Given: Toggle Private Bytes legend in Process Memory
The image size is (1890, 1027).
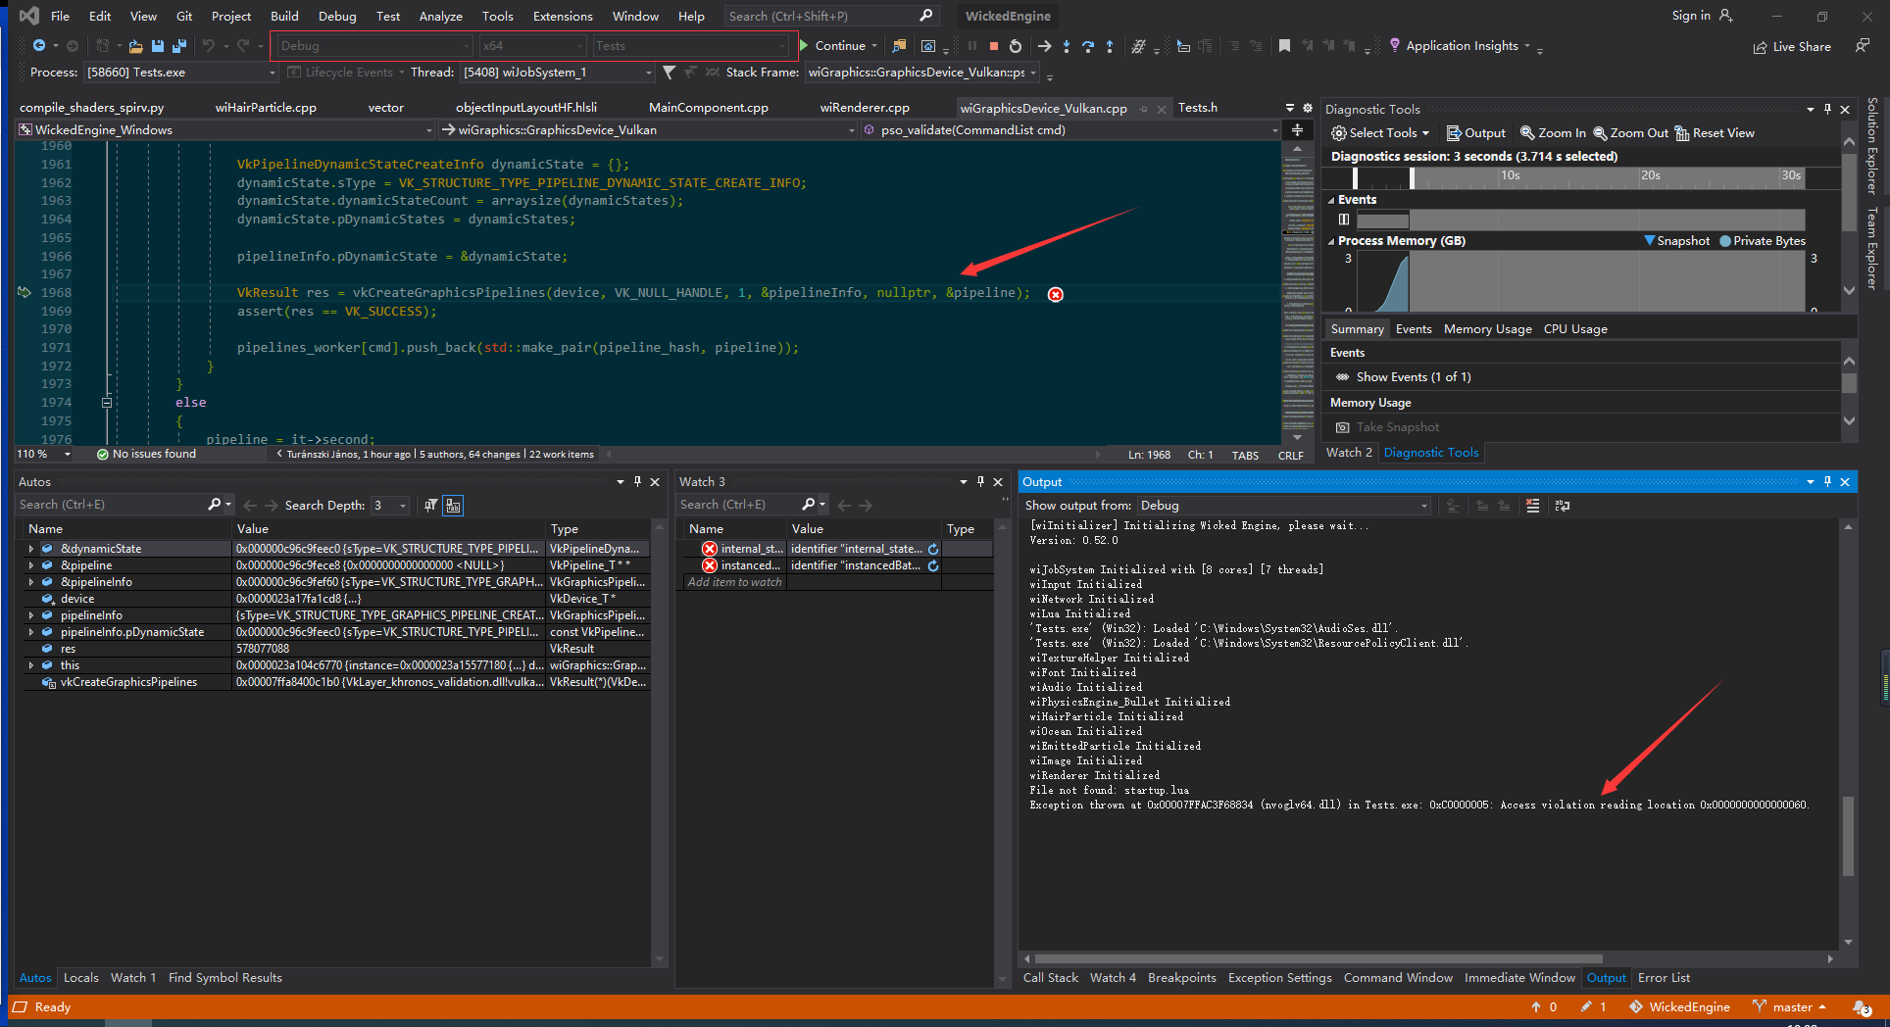Looking at the screenshot, I should (x=1763, y=241).
